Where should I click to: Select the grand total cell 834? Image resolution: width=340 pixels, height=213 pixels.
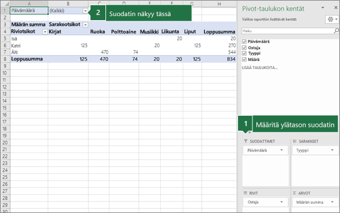point(219,59)
